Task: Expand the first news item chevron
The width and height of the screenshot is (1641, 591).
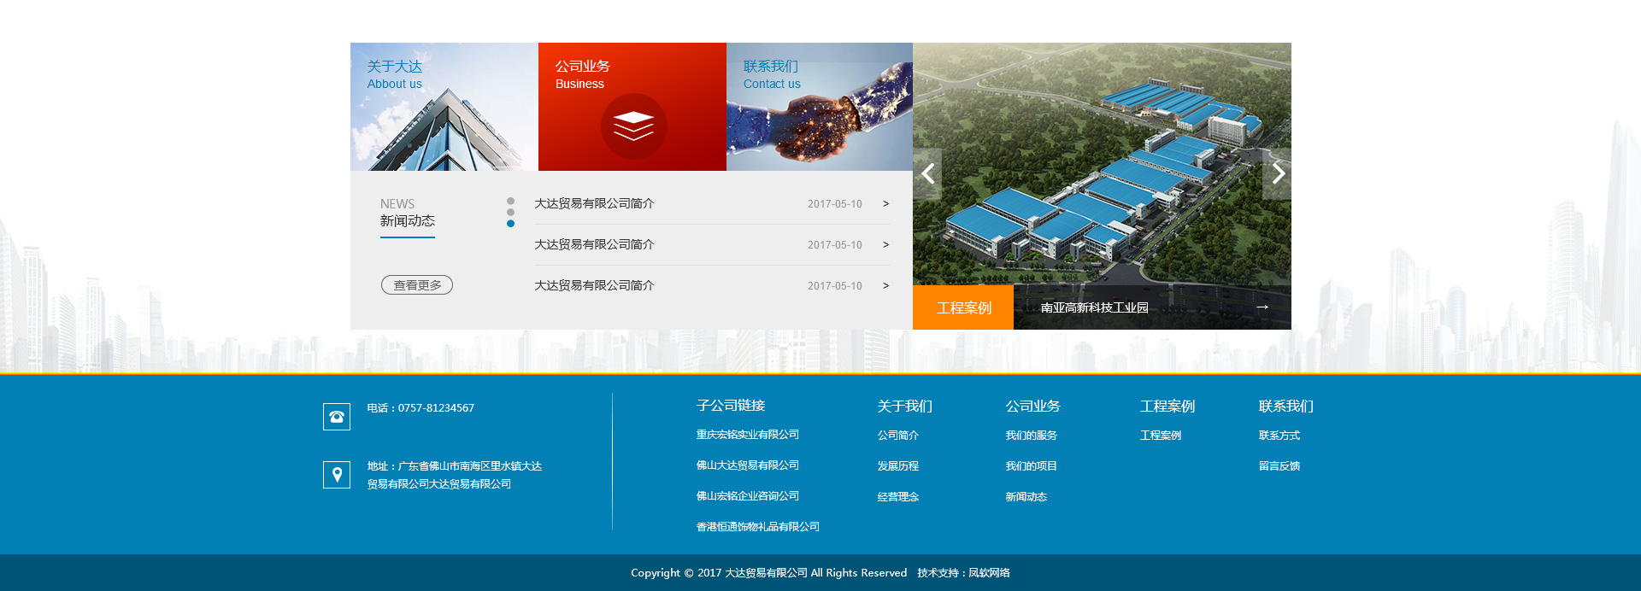Action: (885, 204)
